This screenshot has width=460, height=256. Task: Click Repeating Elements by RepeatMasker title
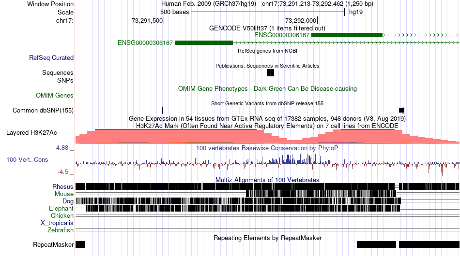267,238
